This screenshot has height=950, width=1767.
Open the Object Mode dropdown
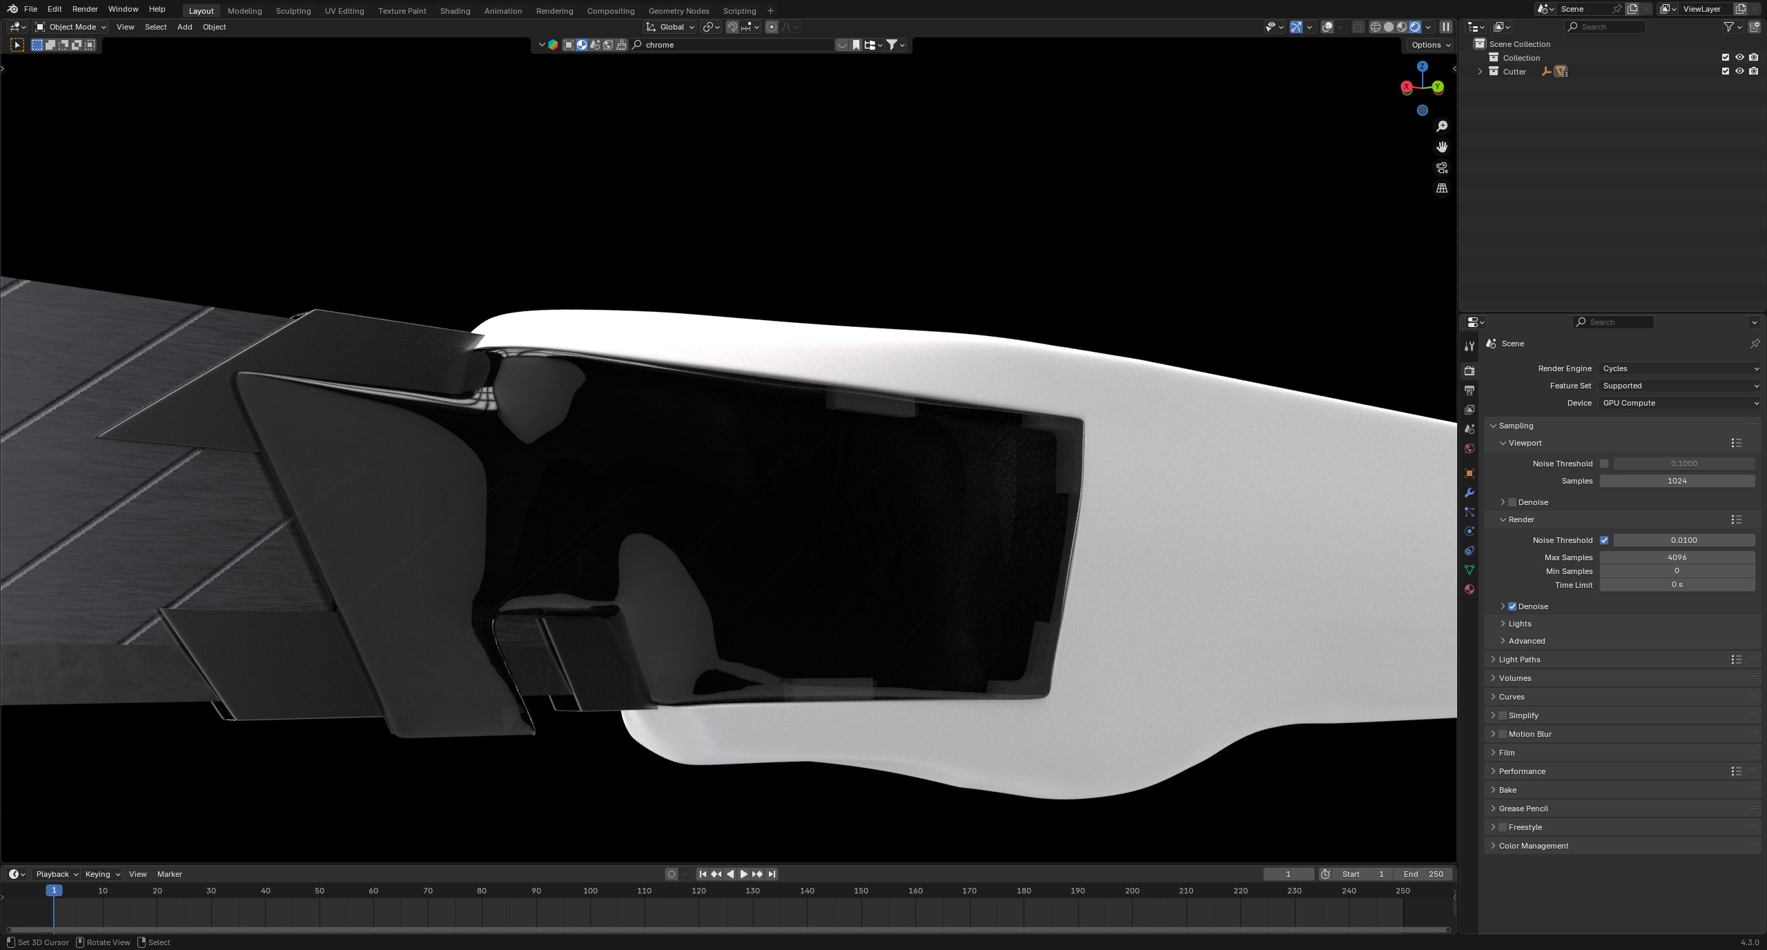click(71, 27)
